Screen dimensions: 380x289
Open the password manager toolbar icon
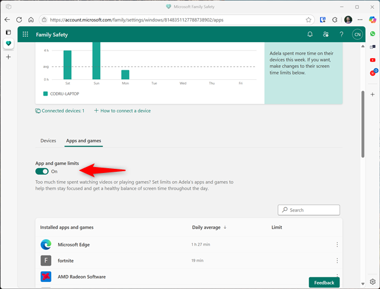click(x=323, y=19)
